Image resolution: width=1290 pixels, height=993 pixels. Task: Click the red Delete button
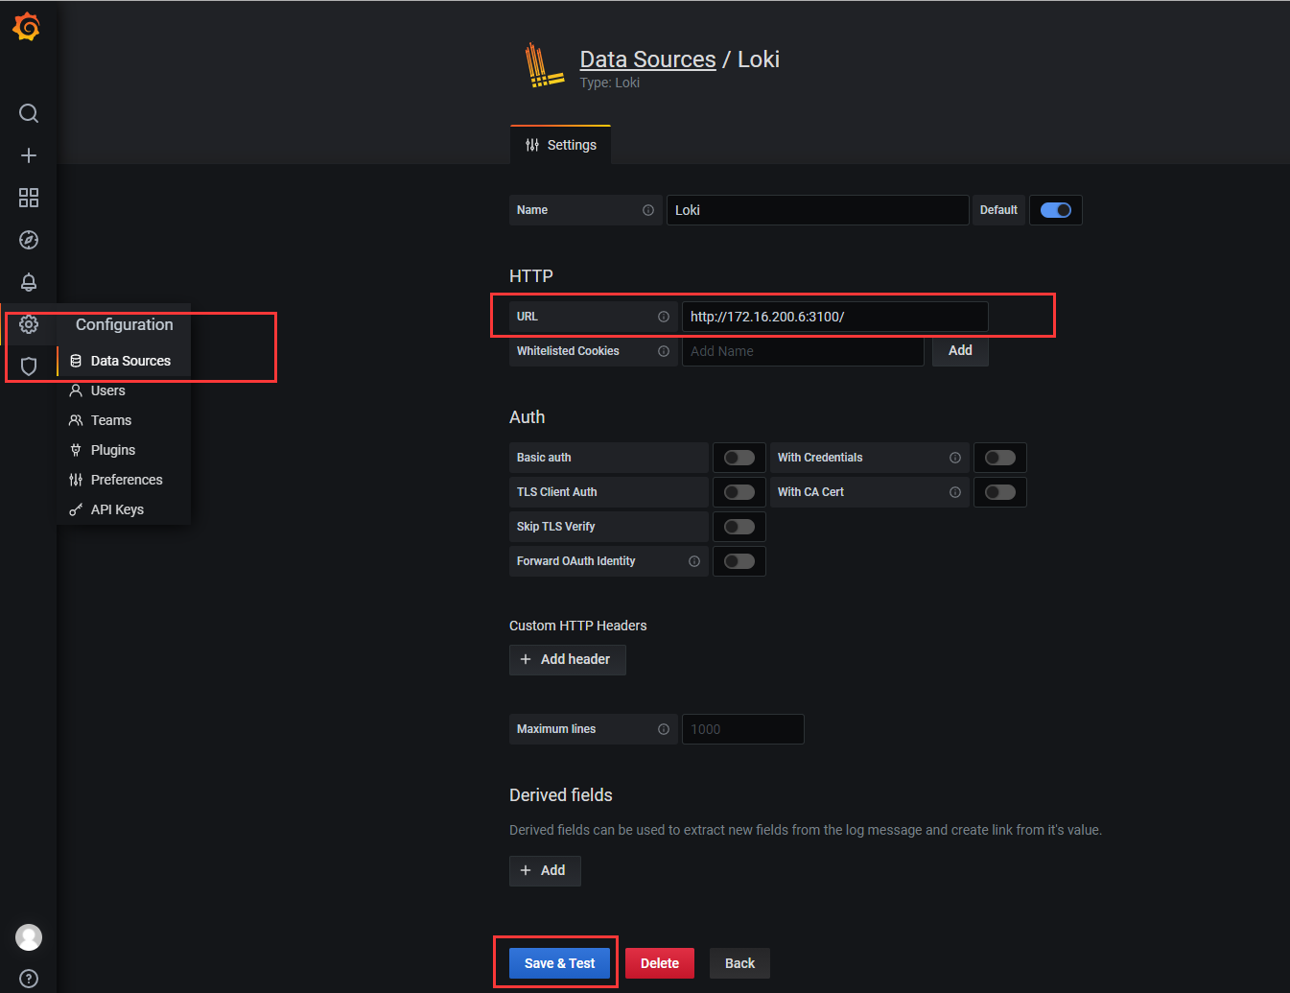click(x=660, y=963)
